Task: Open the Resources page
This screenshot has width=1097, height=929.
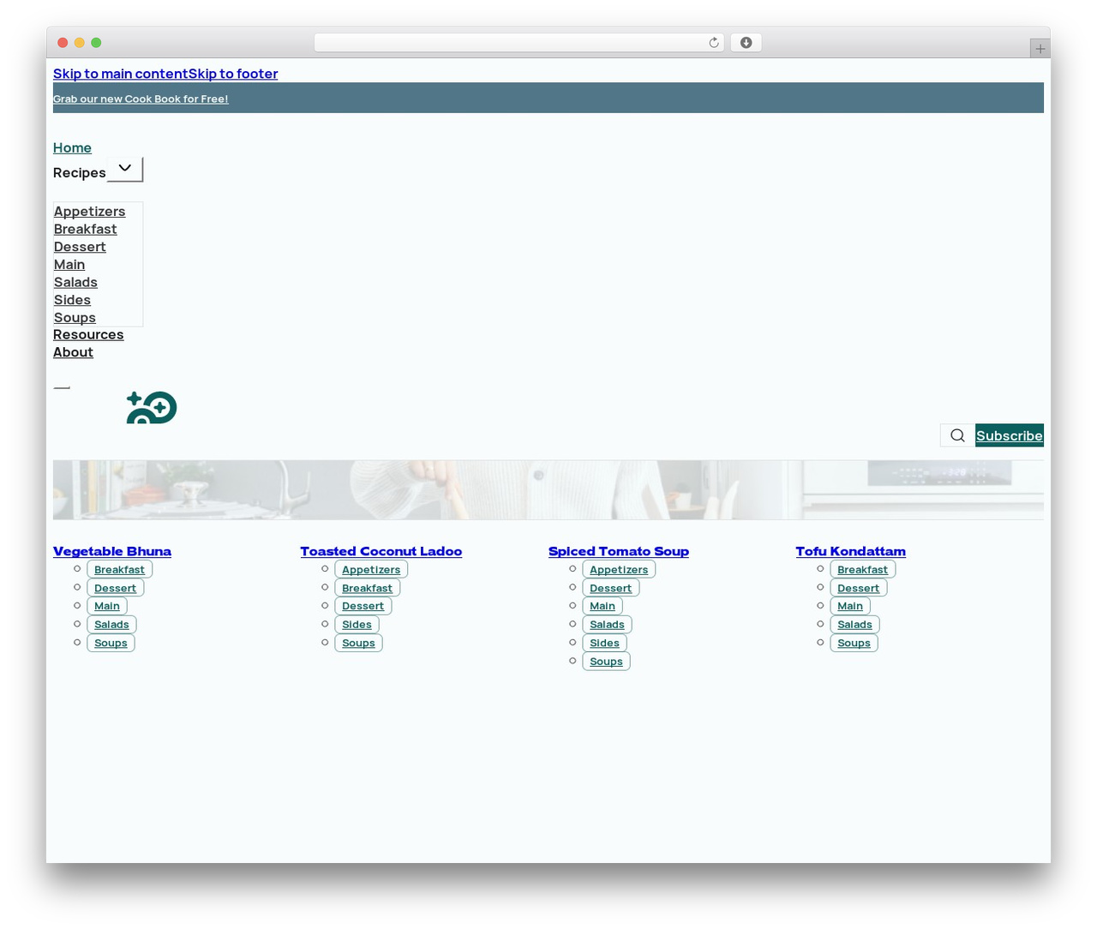Action: pyautogui.click(x=88, y=335)
